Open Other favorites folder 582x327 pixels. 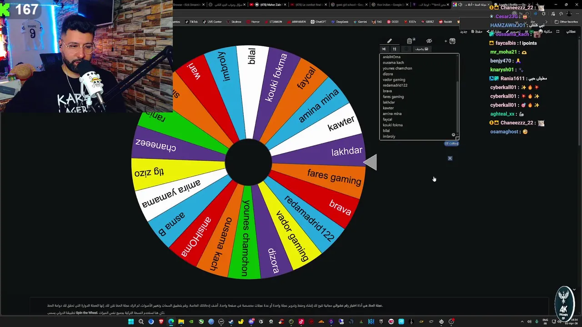pos(567,21)
